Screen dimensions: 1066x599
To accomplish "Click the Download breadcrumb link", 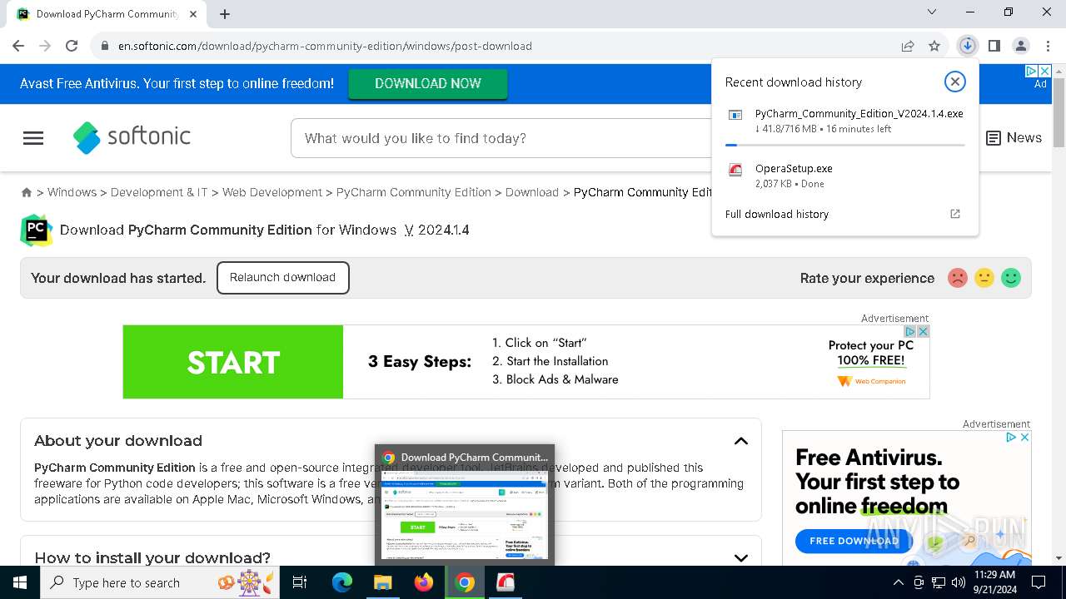I will tap(532, 192).
